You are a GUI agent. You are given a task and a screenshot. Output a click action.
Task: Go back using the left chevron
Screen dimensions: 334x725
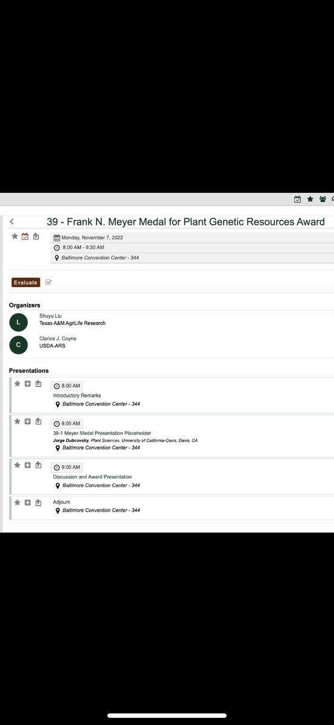(x=12, y=222)
